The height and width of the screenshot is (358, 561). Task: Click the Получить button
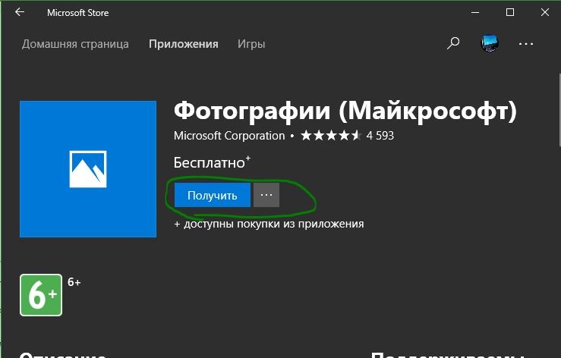coord(212,195)
